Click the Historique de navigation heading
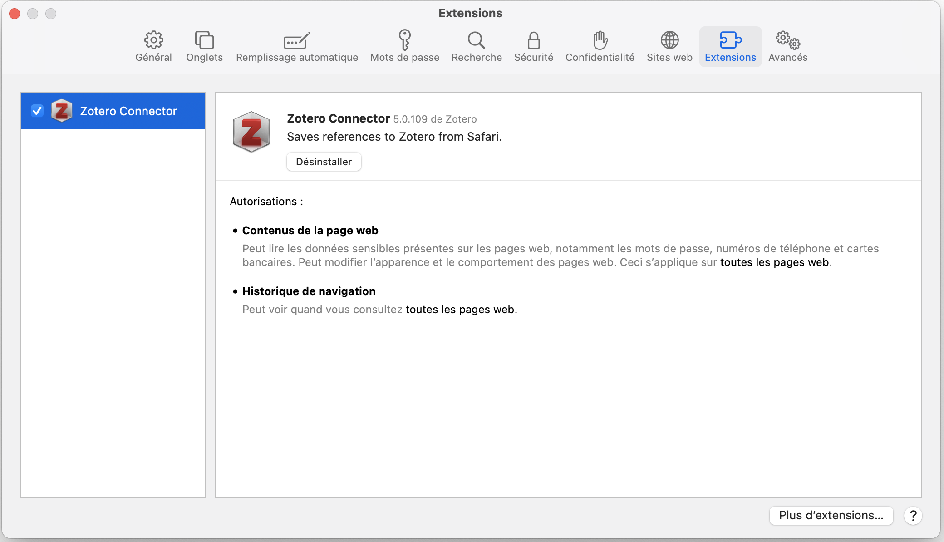Image resolution: width=944 pixels, height=542 pixels. pos(309,291)
